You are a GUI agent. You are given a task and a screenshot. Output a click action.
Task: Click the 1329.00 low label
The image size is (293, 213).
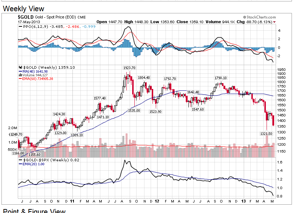pos(60,133)
